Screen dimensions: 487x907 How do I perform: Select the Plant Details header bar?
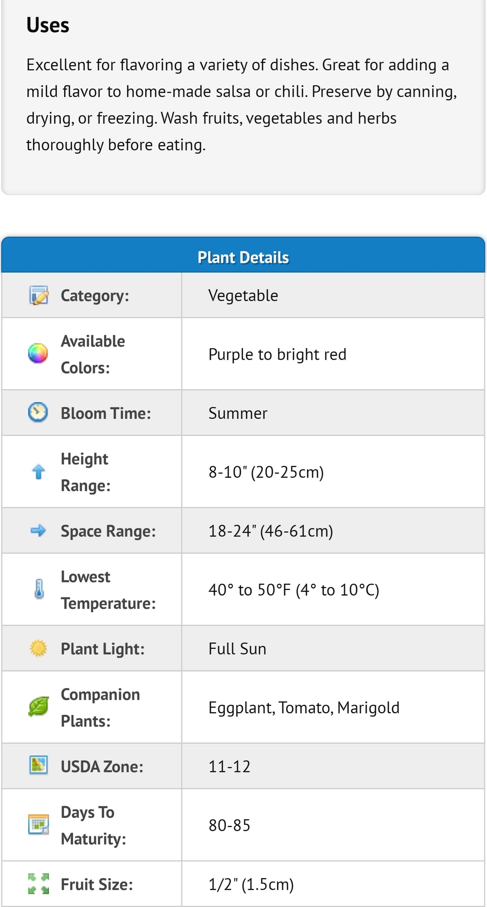tap(243, 255)
